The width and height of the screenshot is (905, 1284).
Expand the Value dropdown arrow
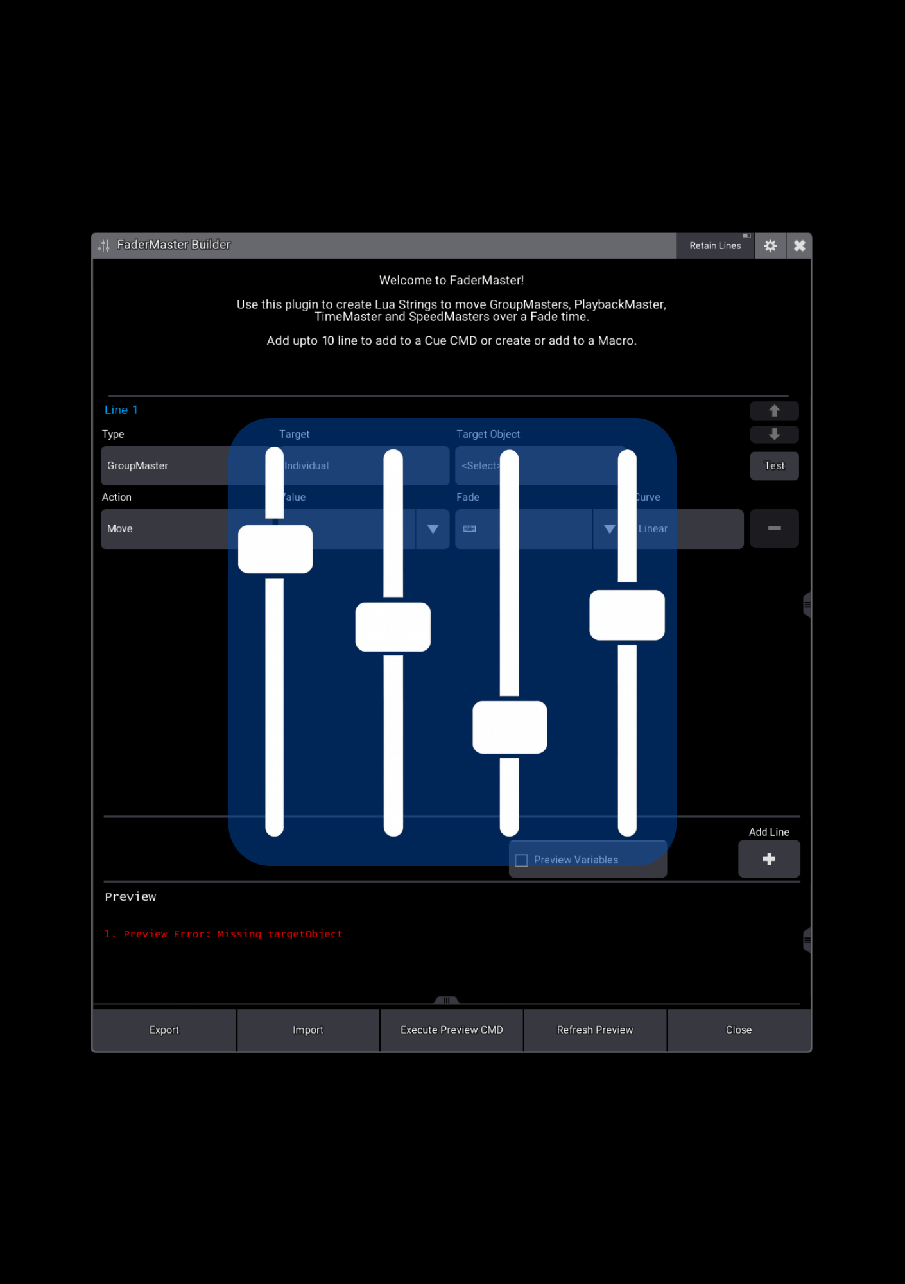coord(433,529)
